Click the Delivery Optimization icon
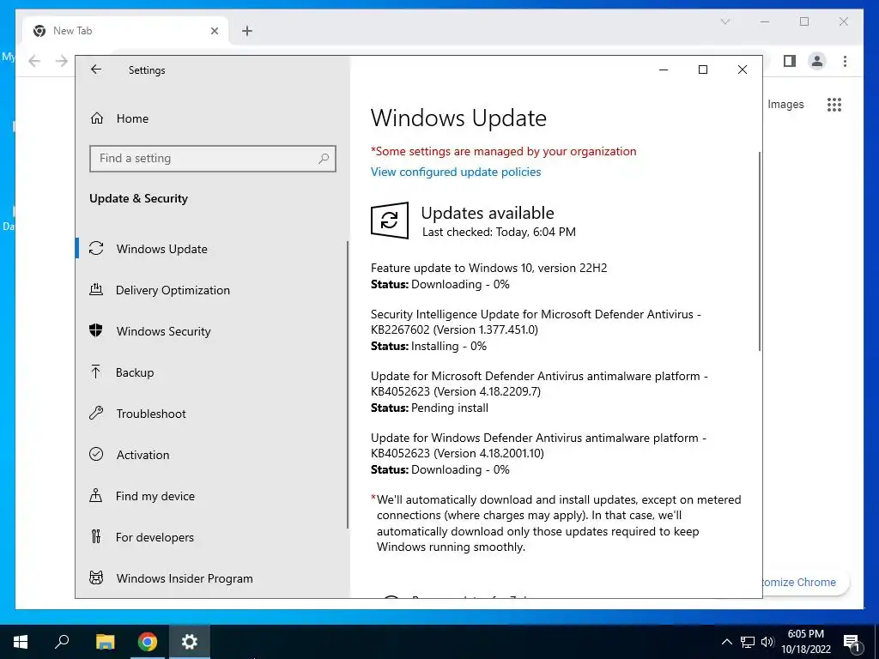The width and height of the screenshot is (879, 659). coord(96,290)
